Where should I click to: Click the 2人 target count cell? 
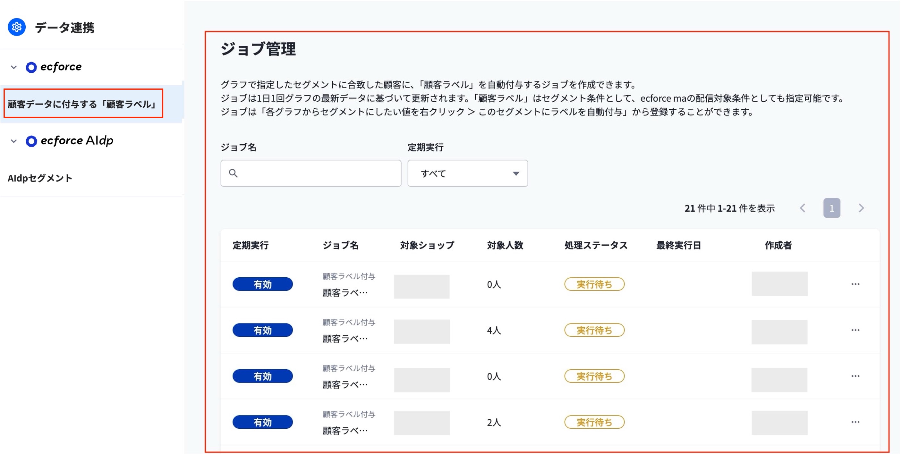coord(494,422)
